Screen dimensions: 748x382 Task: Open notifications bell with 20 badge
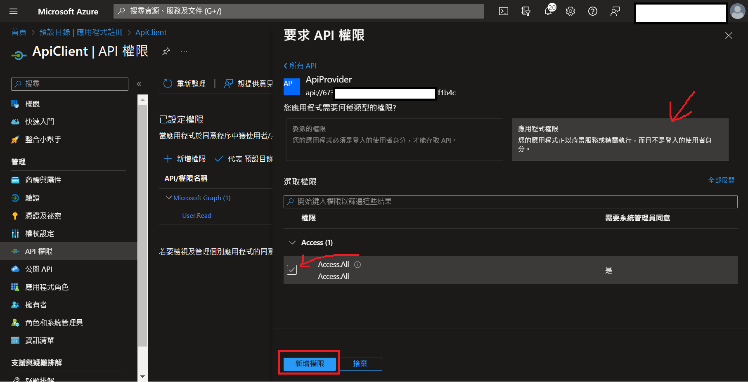[549, 11]
